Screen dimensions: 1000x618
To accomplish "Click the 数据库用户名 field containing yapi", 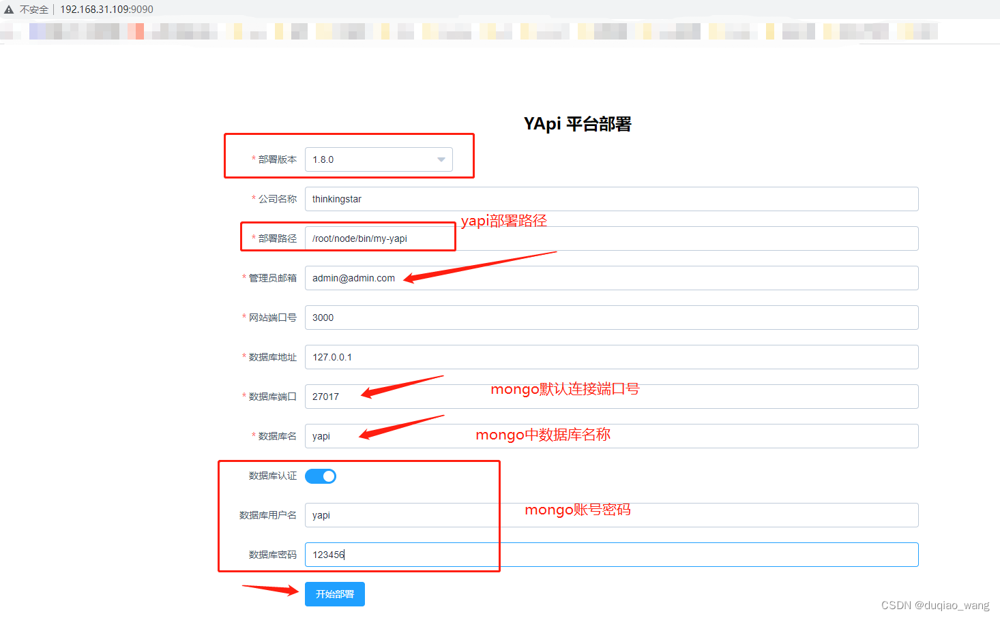I will click(x=611, y=515).
